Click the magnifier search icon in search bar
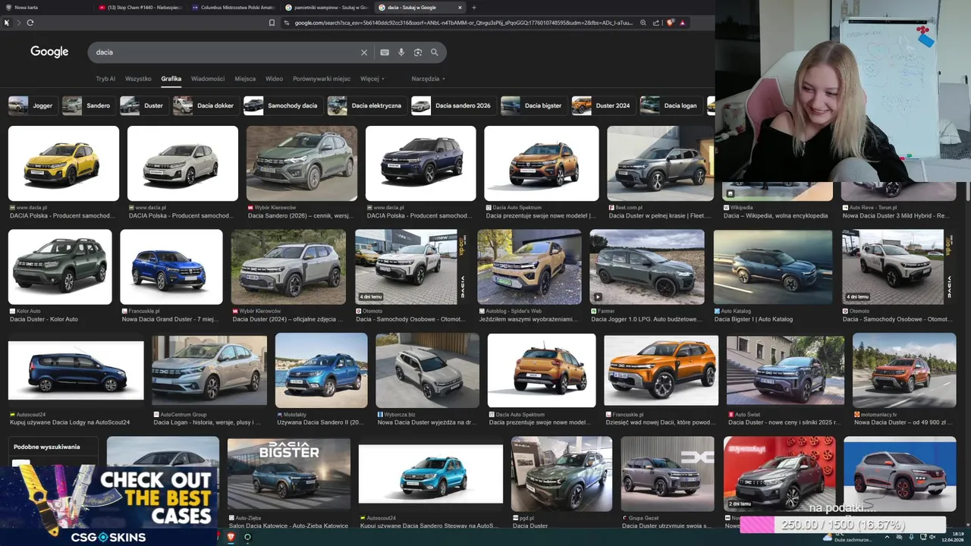This screenshot has height=546, width=971. 435,52
